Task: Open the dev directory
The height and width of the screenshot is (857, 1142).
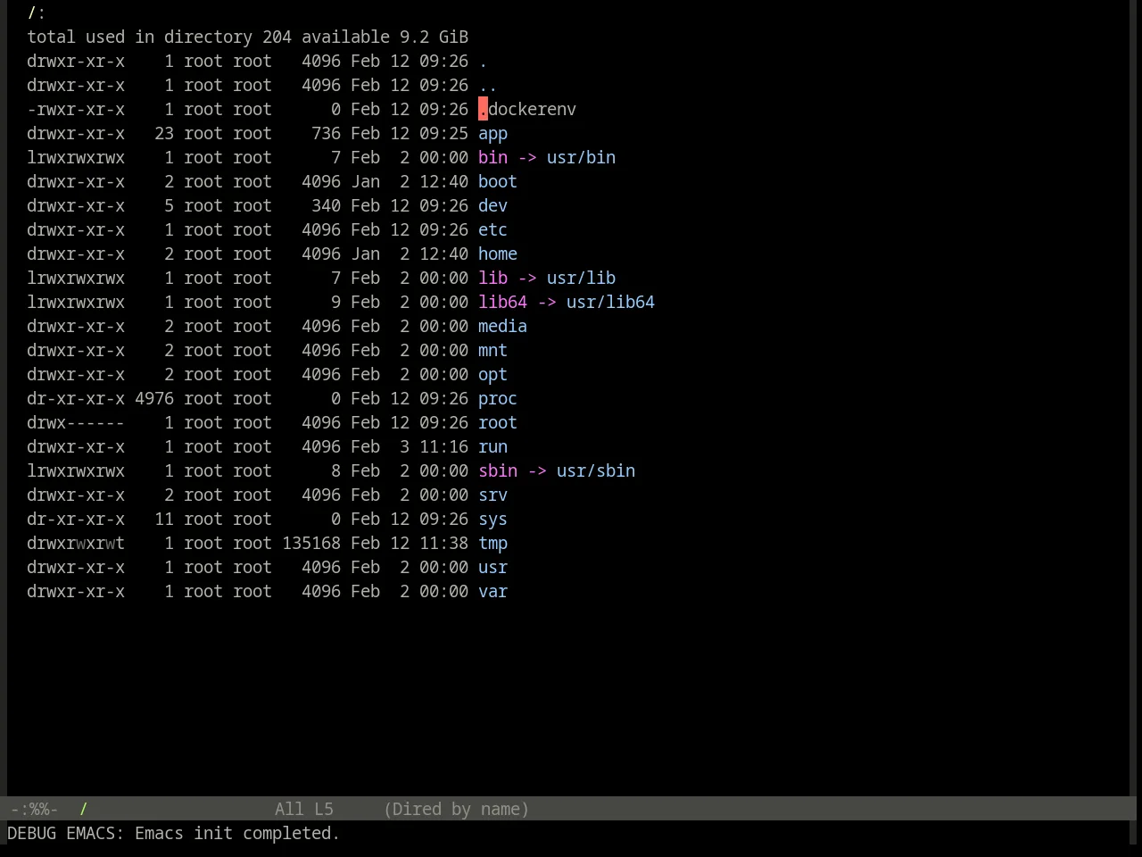Action: click(x=492, y=206)
